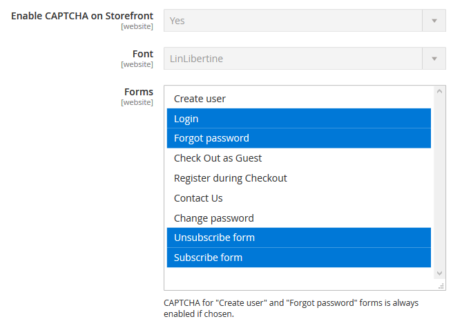Click the Forms list scroll down arrow
This screenshot has height=328, width=462.
pos(439,273)
